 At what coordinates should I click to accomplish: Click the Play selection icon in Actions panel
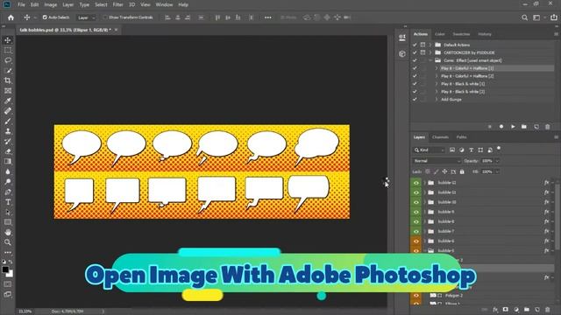tap(513, 127)
